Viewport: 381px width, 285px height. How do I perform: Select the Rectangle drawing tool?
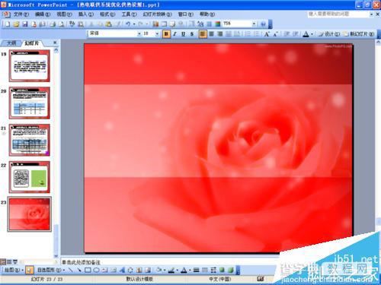pos(88,270)
